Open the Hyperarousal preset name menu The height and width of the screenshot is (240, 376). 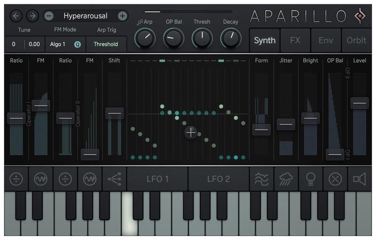tap(86, 16)
